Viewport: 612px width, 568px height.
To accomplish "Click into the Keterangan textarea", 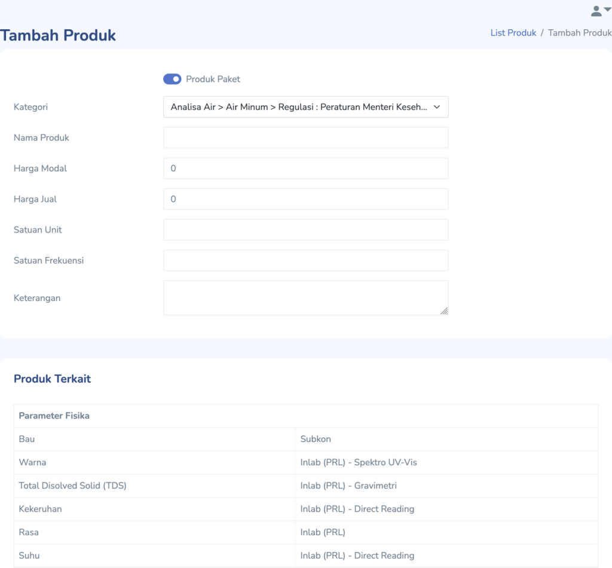I will 305,297.
